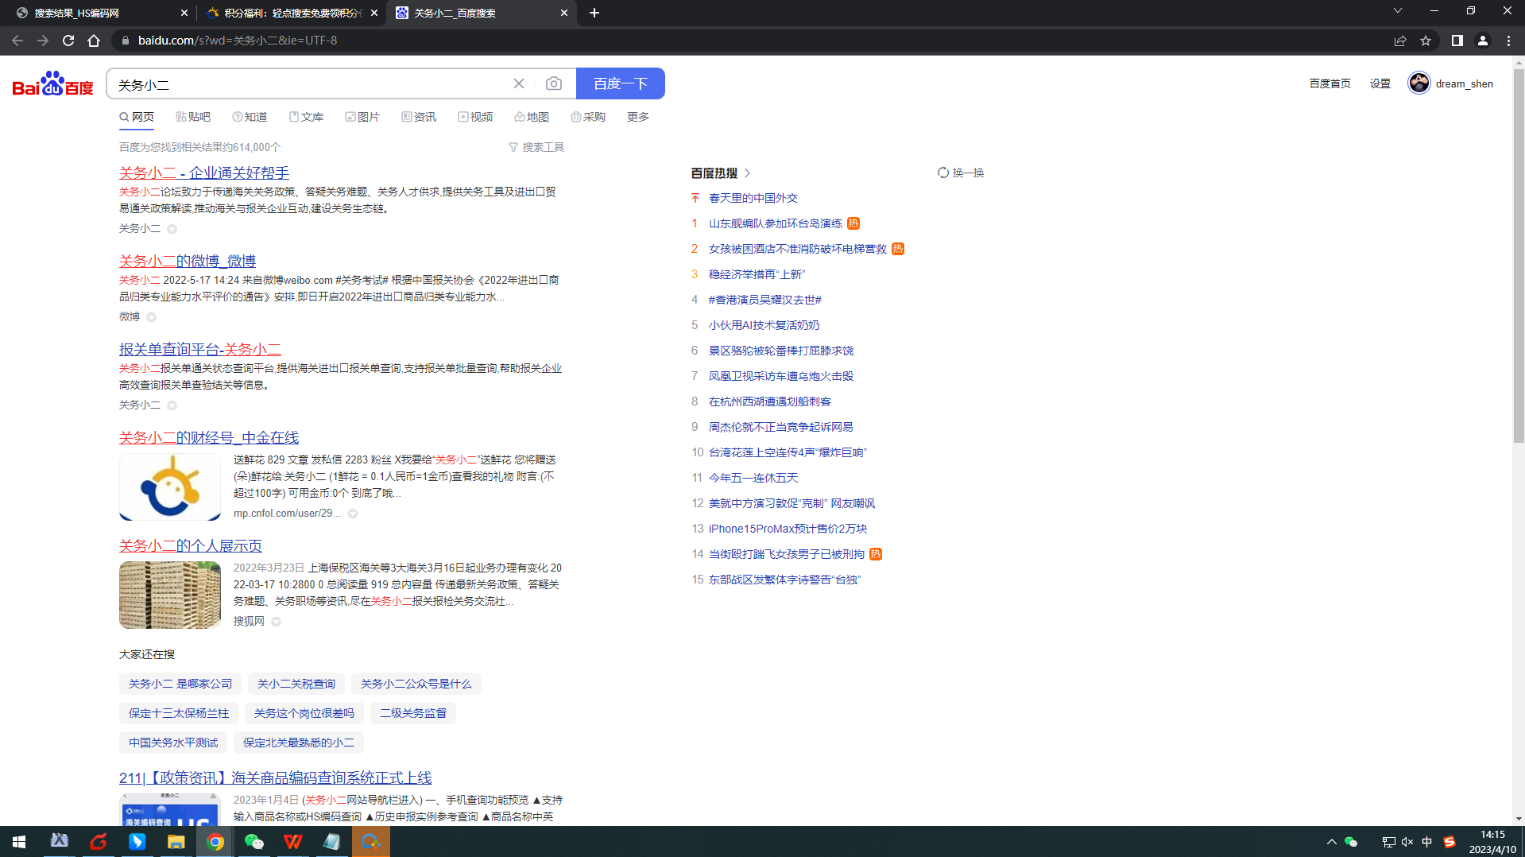1525x857 pixels.
Task: Open image search camera icon
Action: pyautogui.click(x=554, y=83)
